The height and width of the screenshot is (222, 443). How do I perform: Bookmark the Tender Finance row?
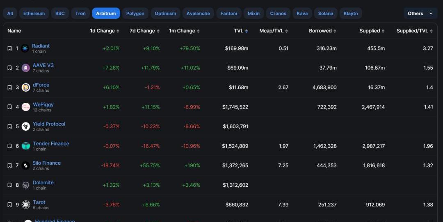(x=9, y=146)
